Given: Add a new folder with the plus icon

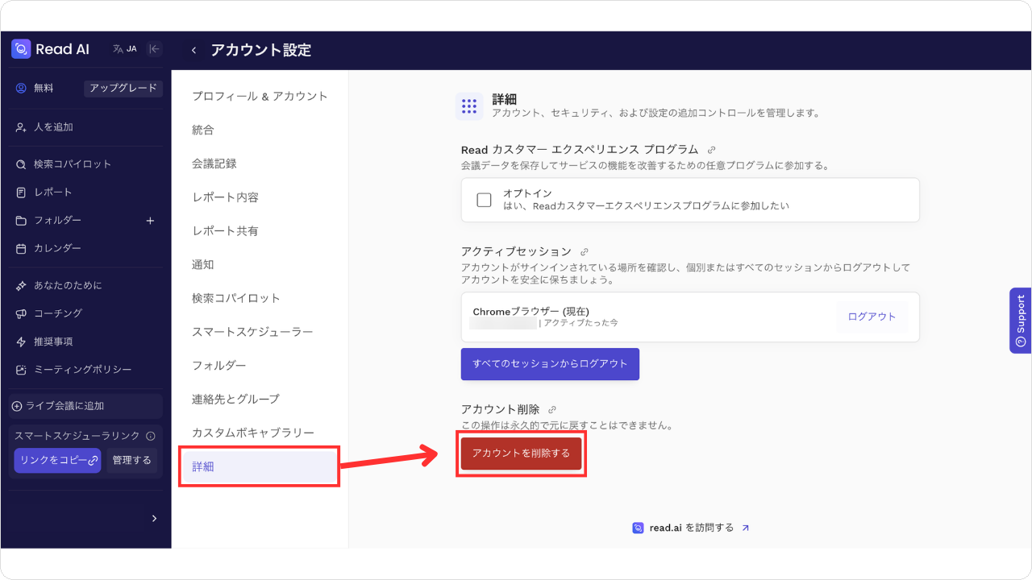Looking at the screenshot, I should [150, 221].
